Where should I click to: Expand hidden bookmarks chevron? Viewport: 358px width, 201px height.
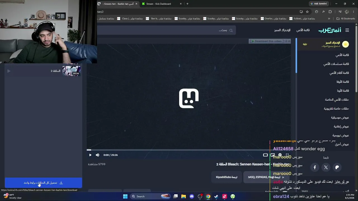[329, 19]
